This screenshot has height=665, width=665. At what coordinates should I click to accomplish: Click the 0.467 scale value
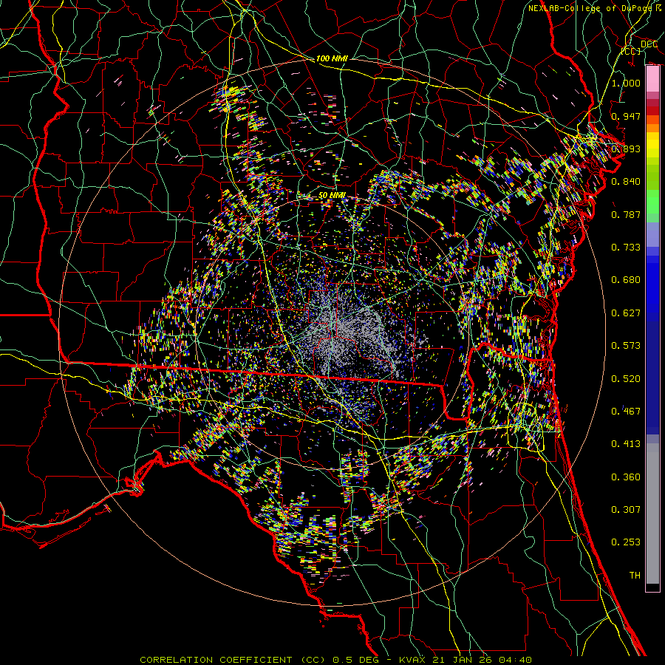[626, 412]
